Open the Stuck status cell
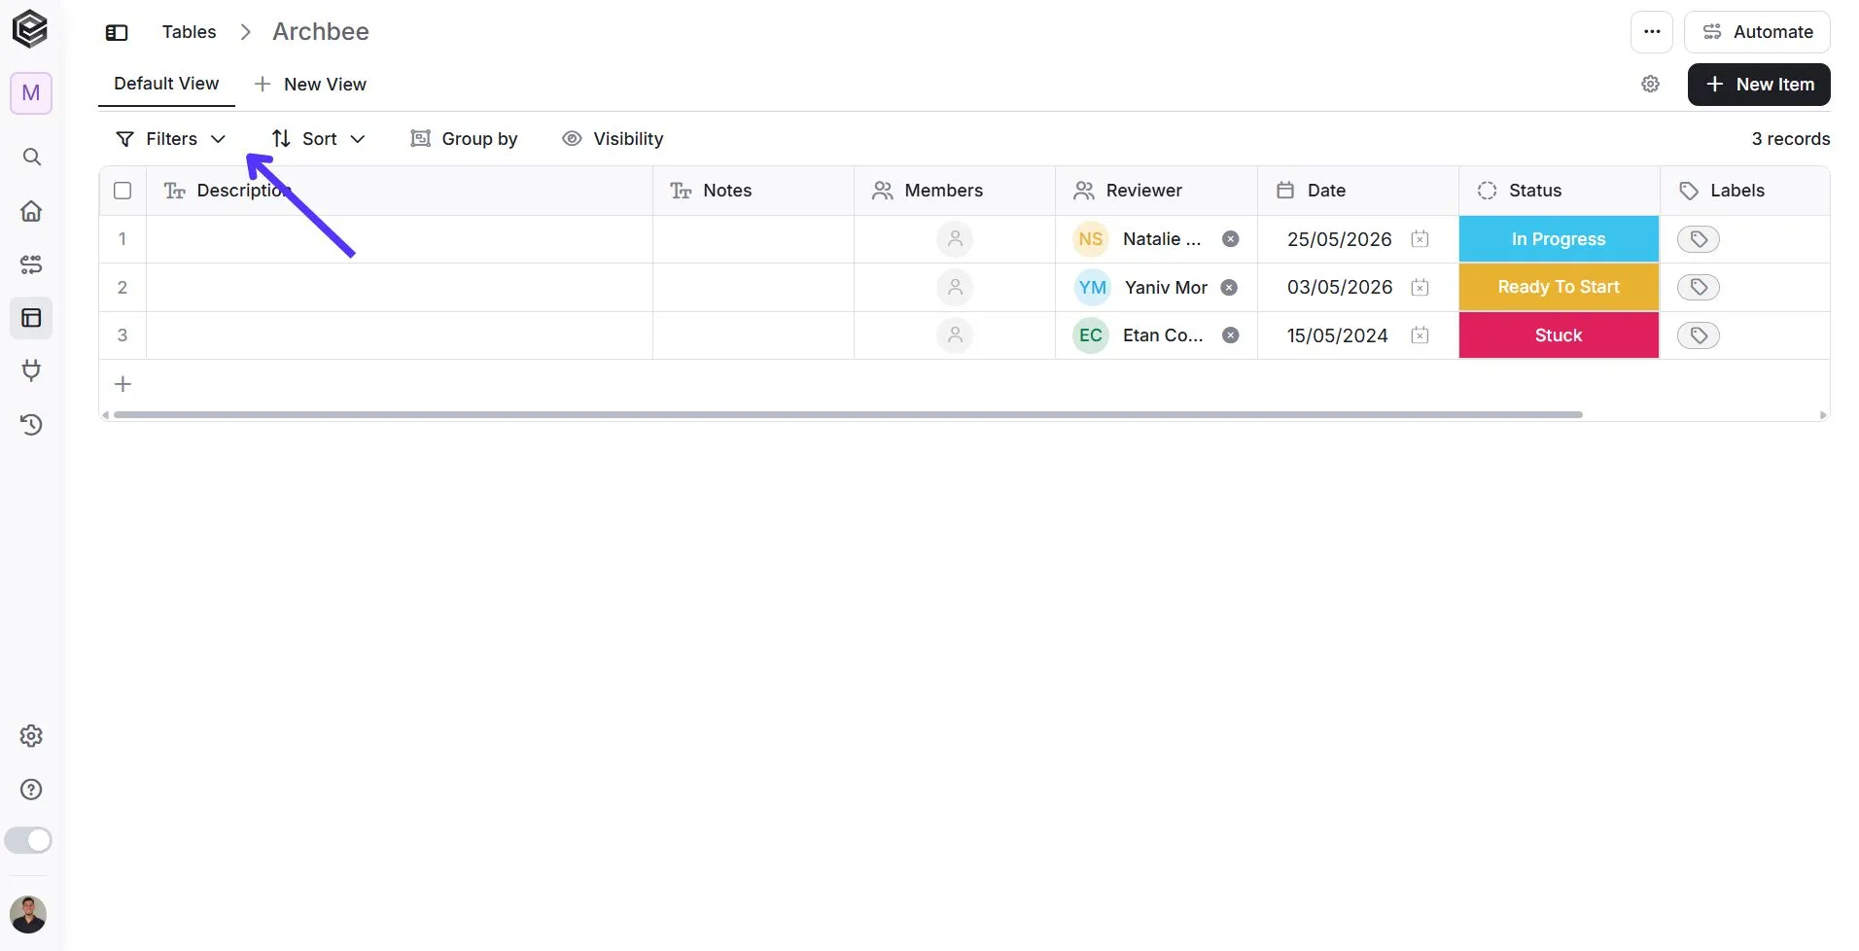The width and height of the screenshot is (1859, 951). (1559, 335)
